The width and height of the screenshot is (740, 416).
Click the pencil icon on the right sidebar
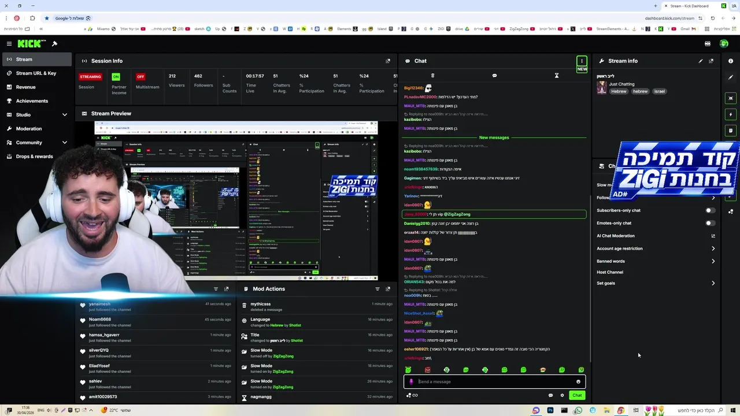point(731,77)
